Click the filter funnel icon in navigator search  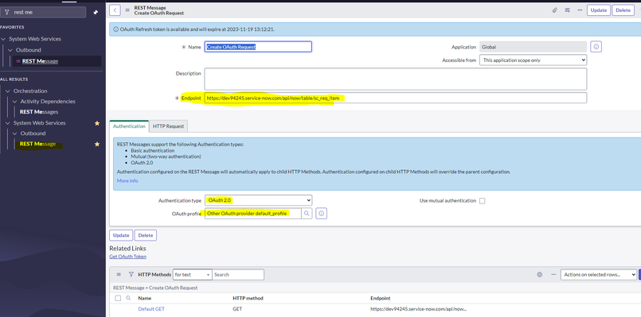click(6, 12)
